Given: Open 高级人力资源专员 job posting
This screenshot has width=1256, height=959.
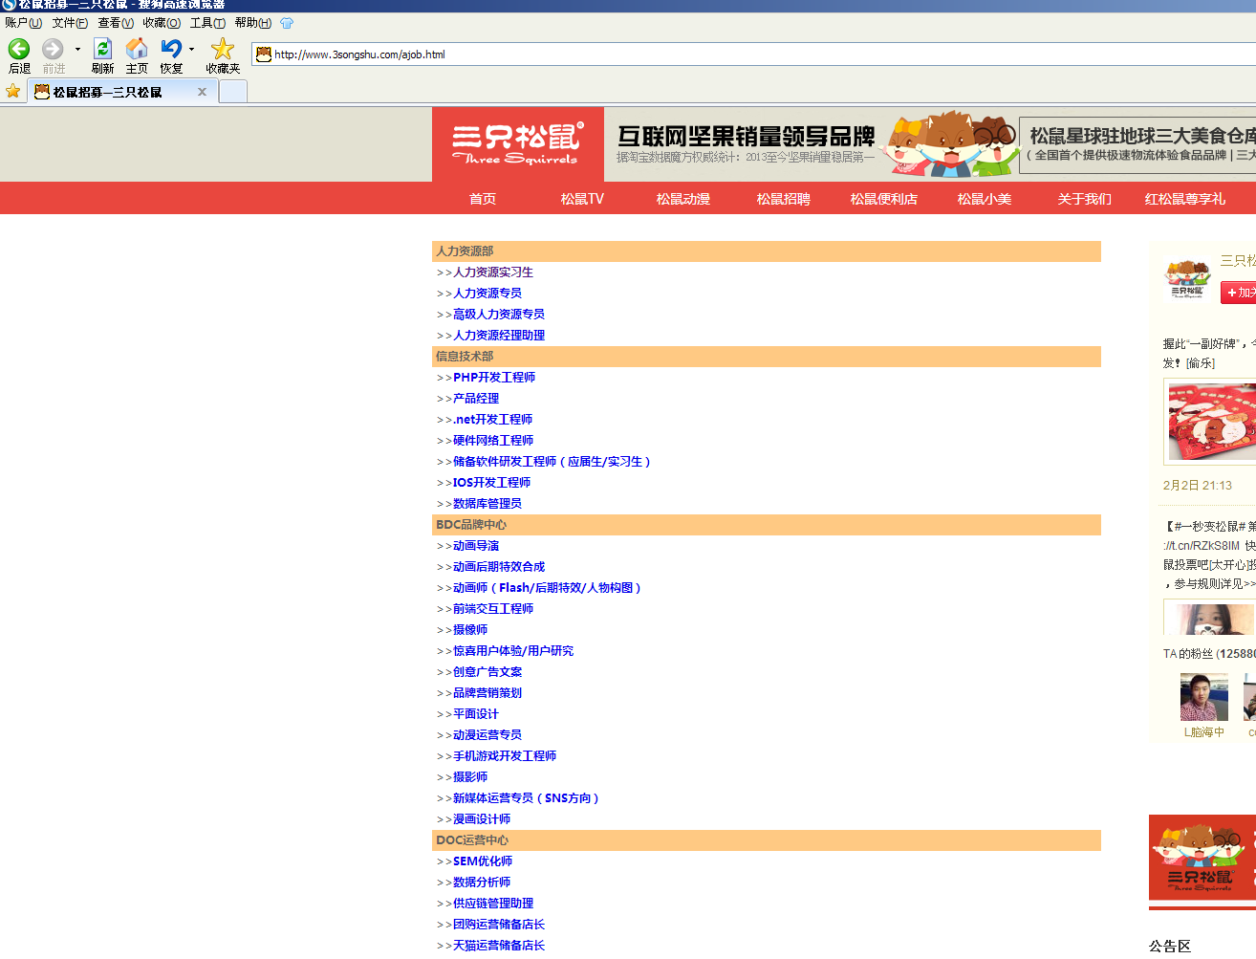Looking at the screenshot, I should tap(499, 315).
